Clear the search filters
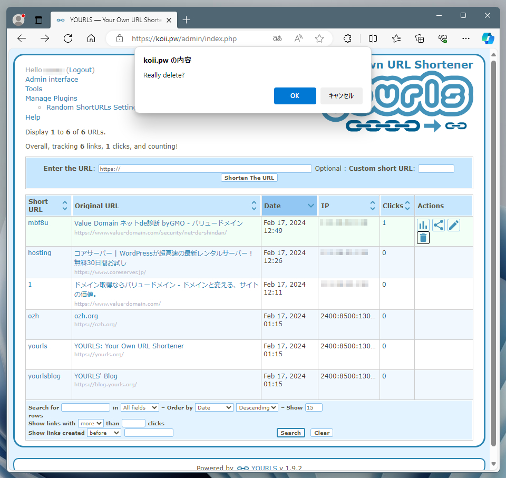This screenshot has height=478, width=506. coord(322,433)
